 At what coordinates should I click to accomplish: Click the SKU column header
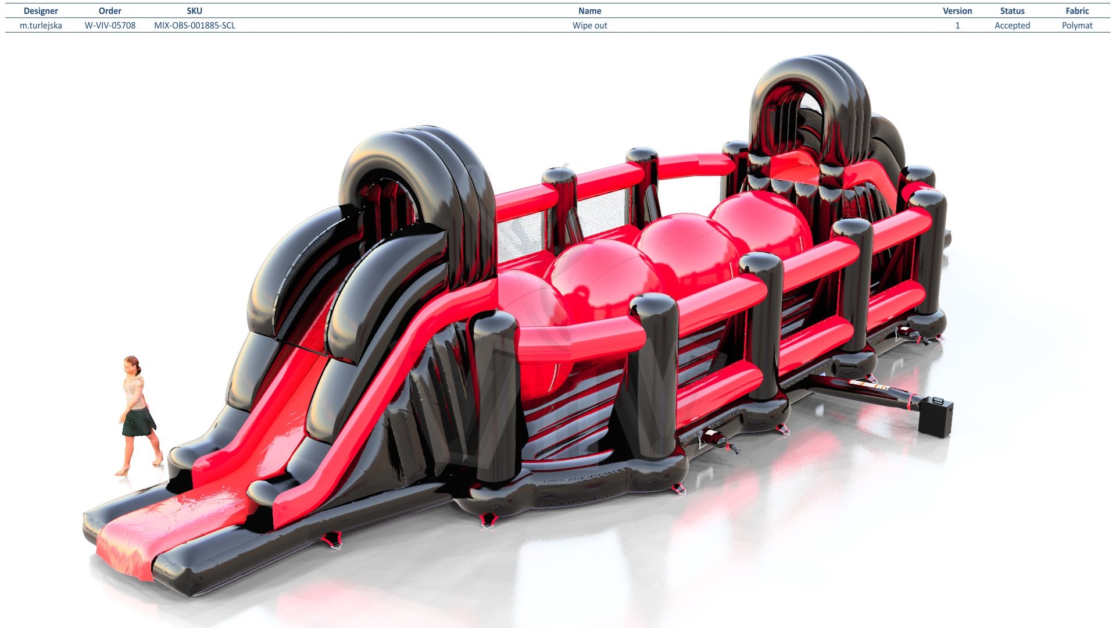(194, 11)
